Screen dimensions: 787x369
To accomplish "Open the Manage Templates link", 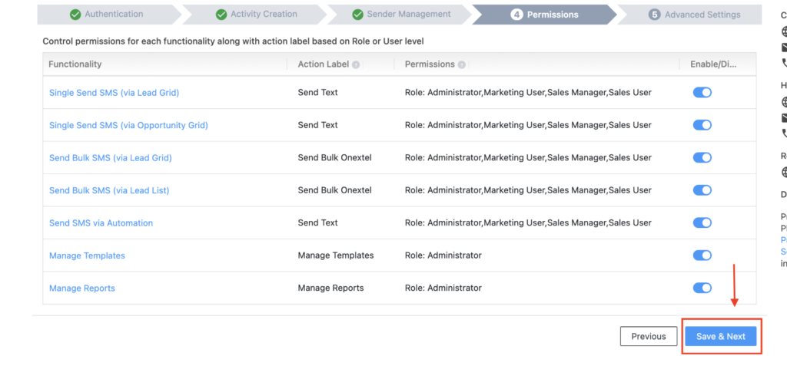I will coord(87,255).
